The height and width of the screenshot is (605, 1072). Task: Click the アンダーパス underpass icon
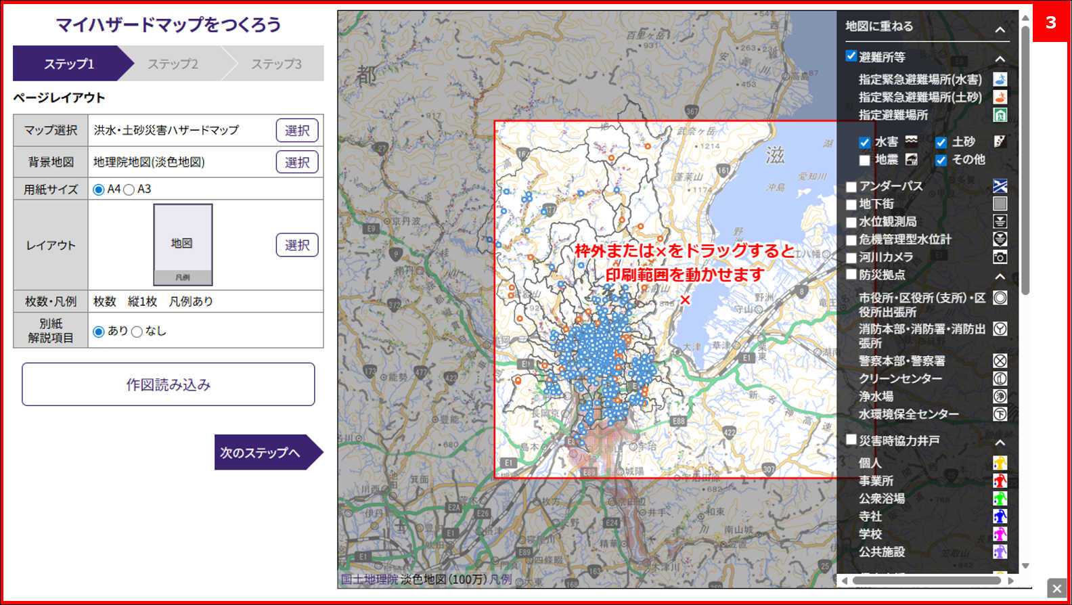(1000, 185)
